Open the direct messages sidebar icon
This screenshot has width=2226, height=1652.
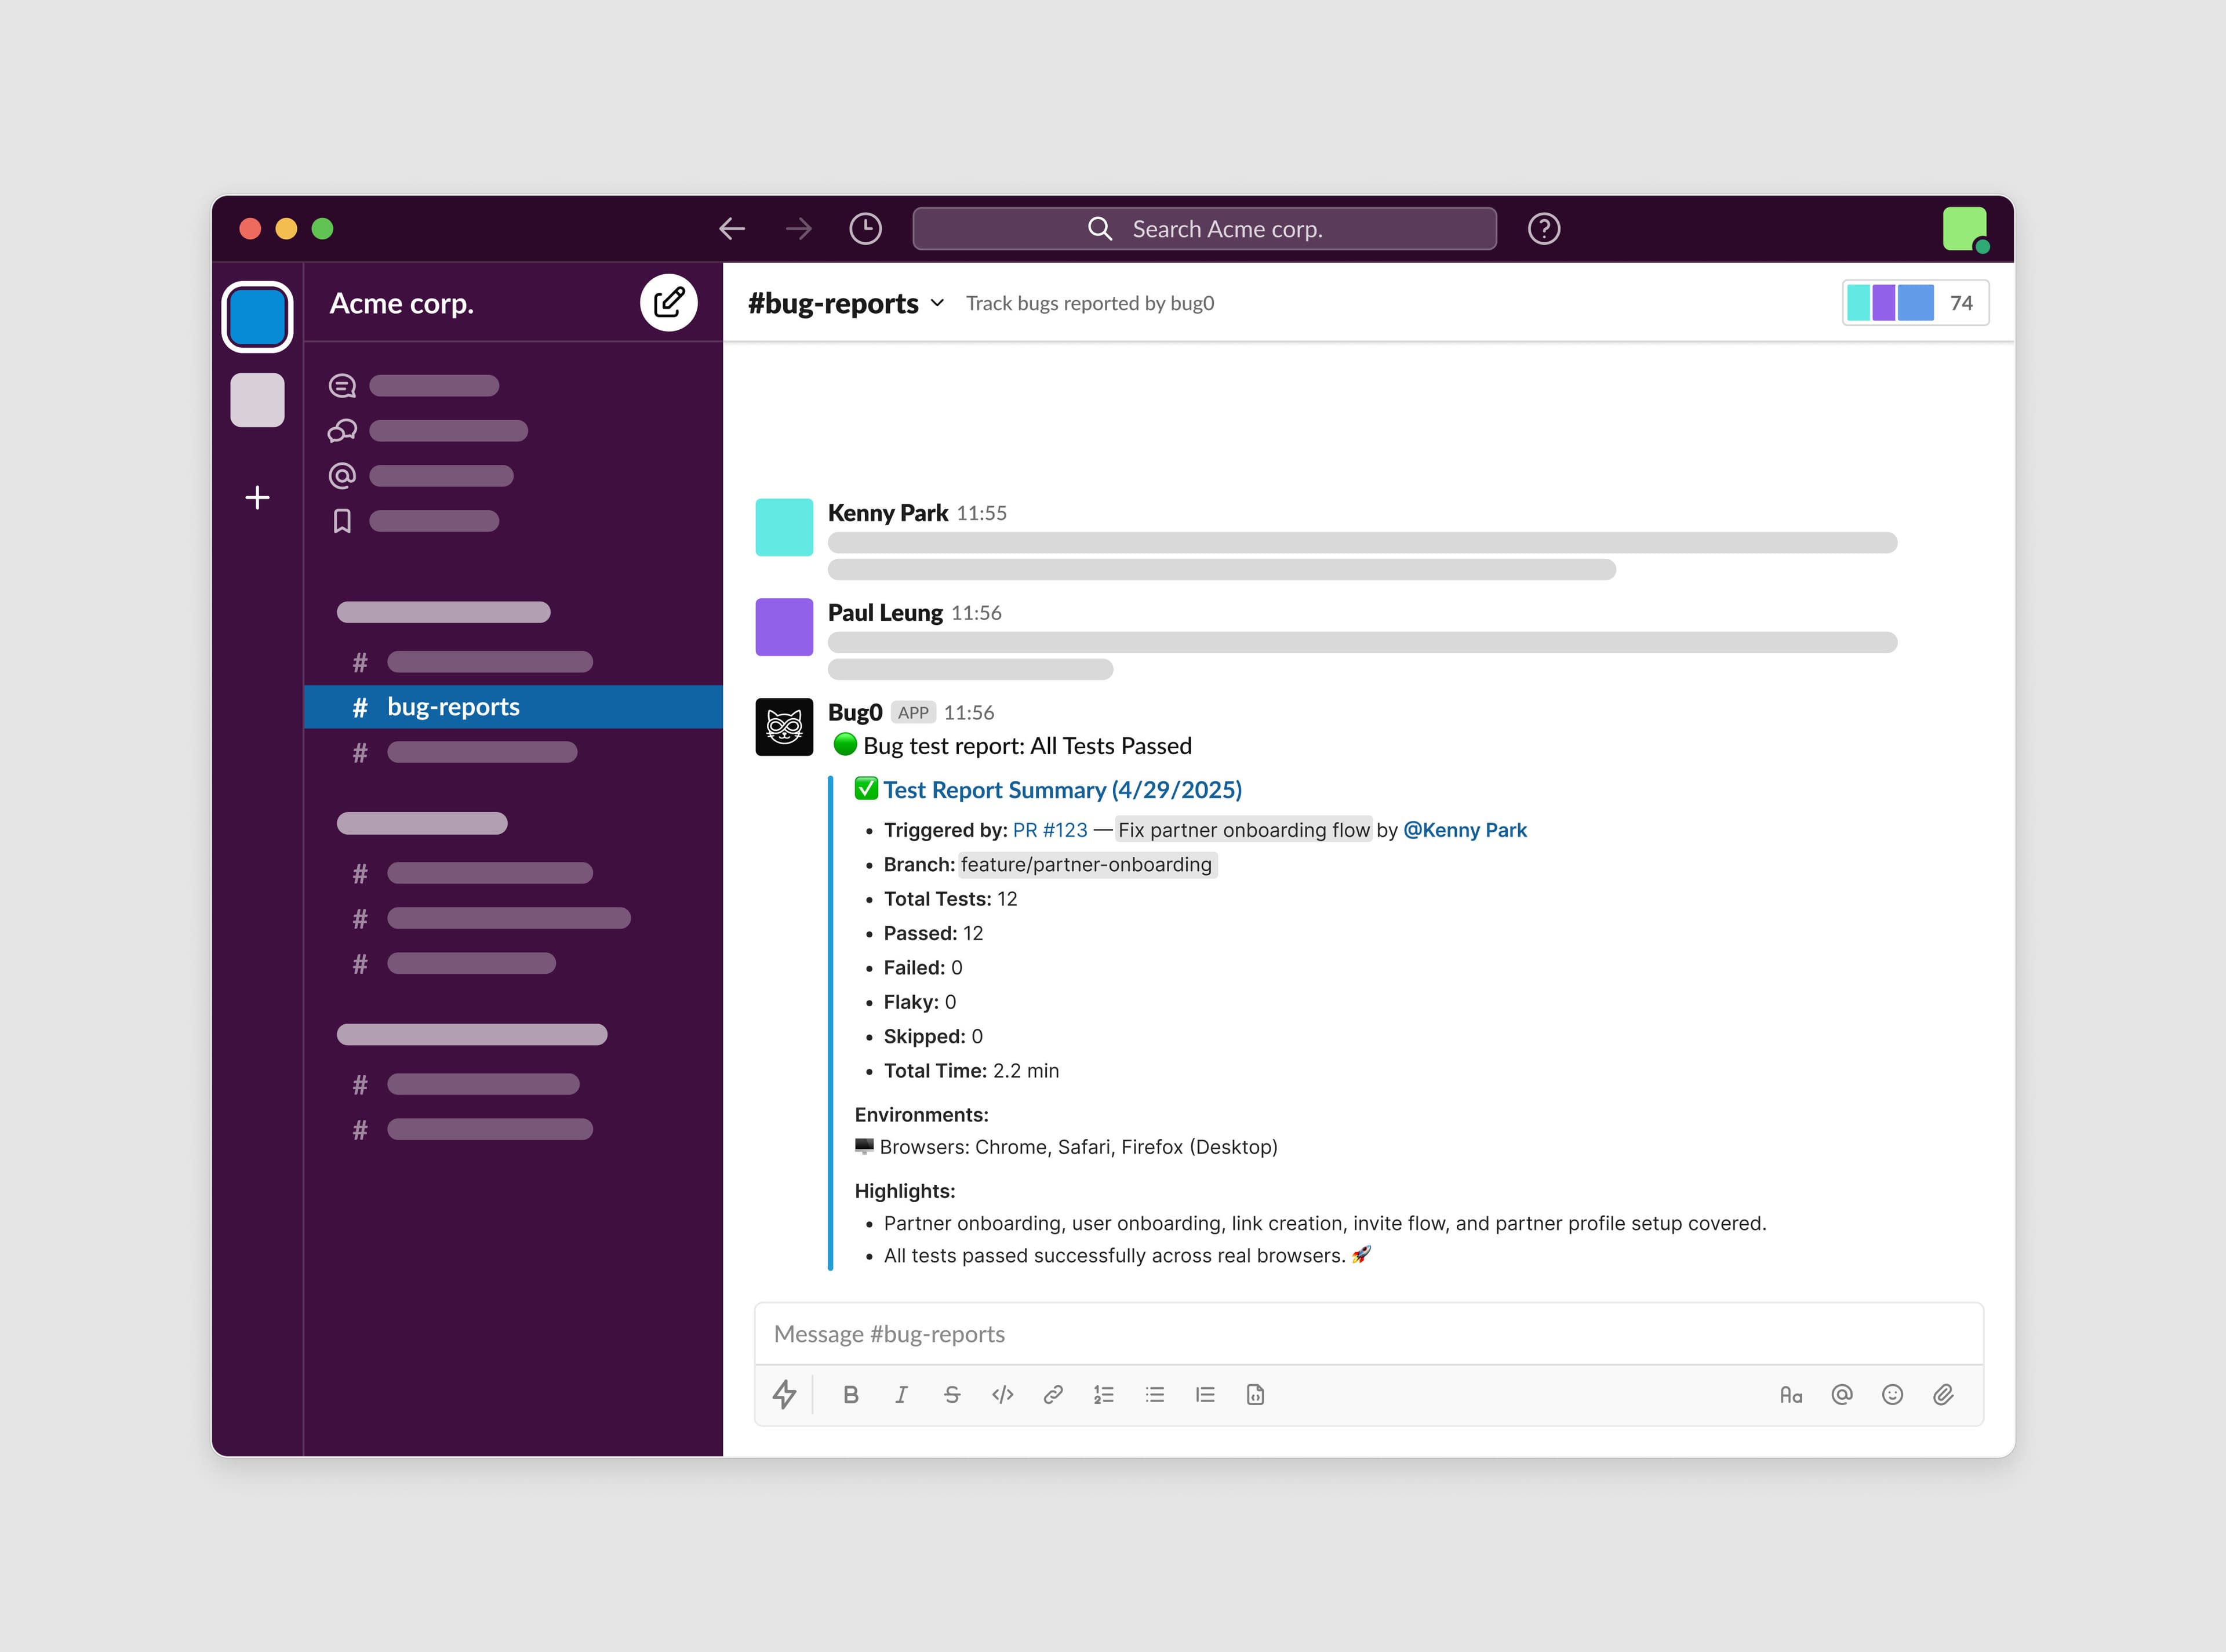point(342,431)
